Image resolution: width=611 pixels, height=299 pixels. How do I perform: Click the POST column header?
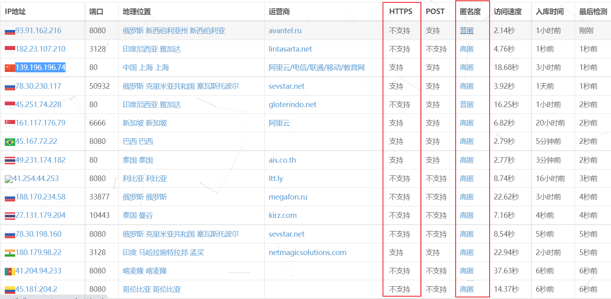click(x=435, y=12)
